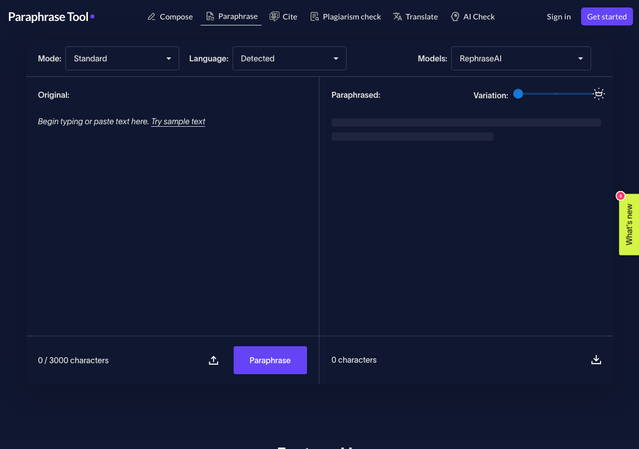The width and height of the screenshot is (639, 449).
Task: Click the Variation slider handle
Action: (518, 94)
